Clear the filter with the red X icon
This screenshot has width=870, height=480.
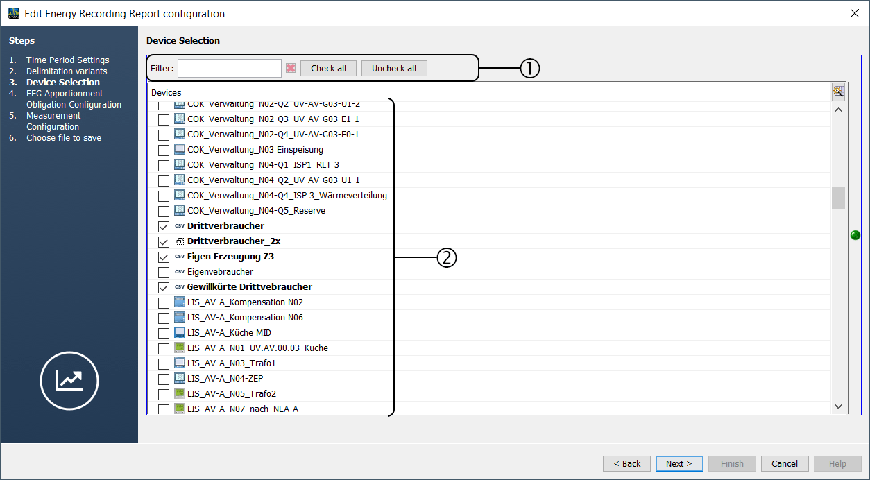pyautogui.click(x=291, y=68)
